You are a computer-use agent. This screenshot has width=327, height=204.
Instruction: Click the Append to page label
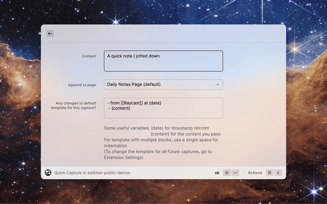tap(82, 85)
